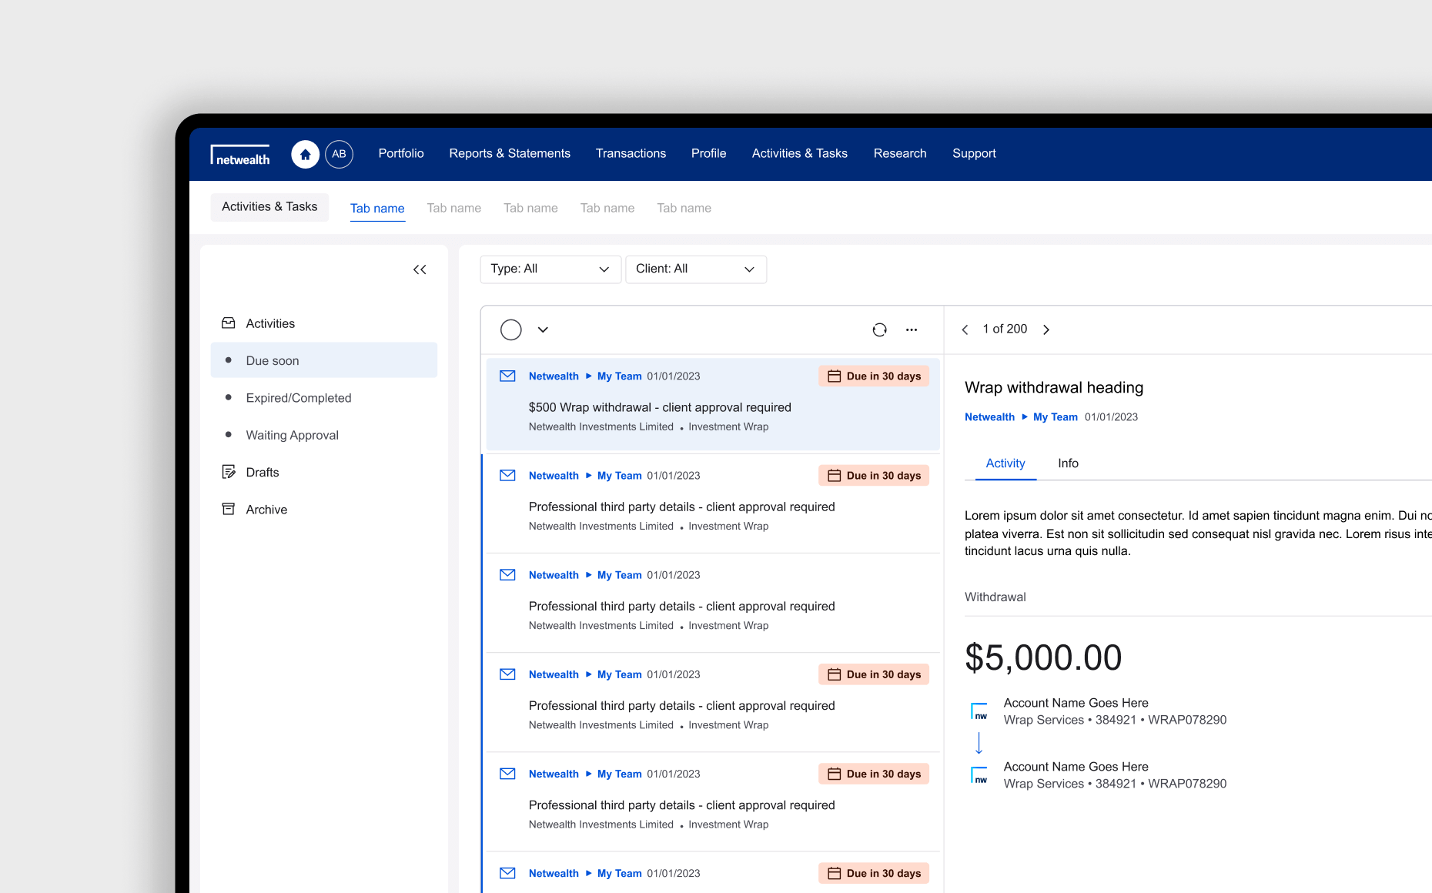Open the Client: All dropdown
Screen dimensions: 1432x893
point(695,269)
